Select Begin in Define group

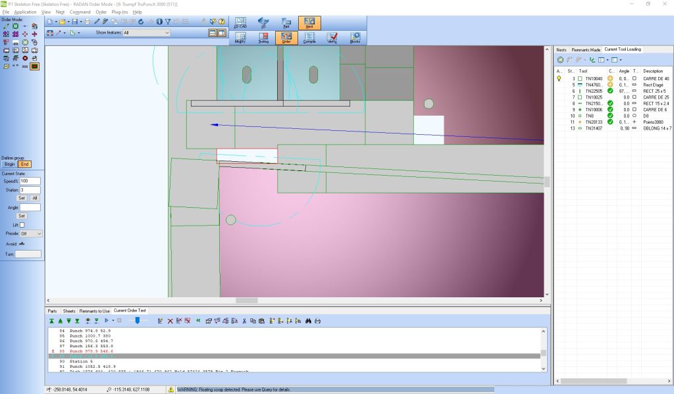pos(9,164)
